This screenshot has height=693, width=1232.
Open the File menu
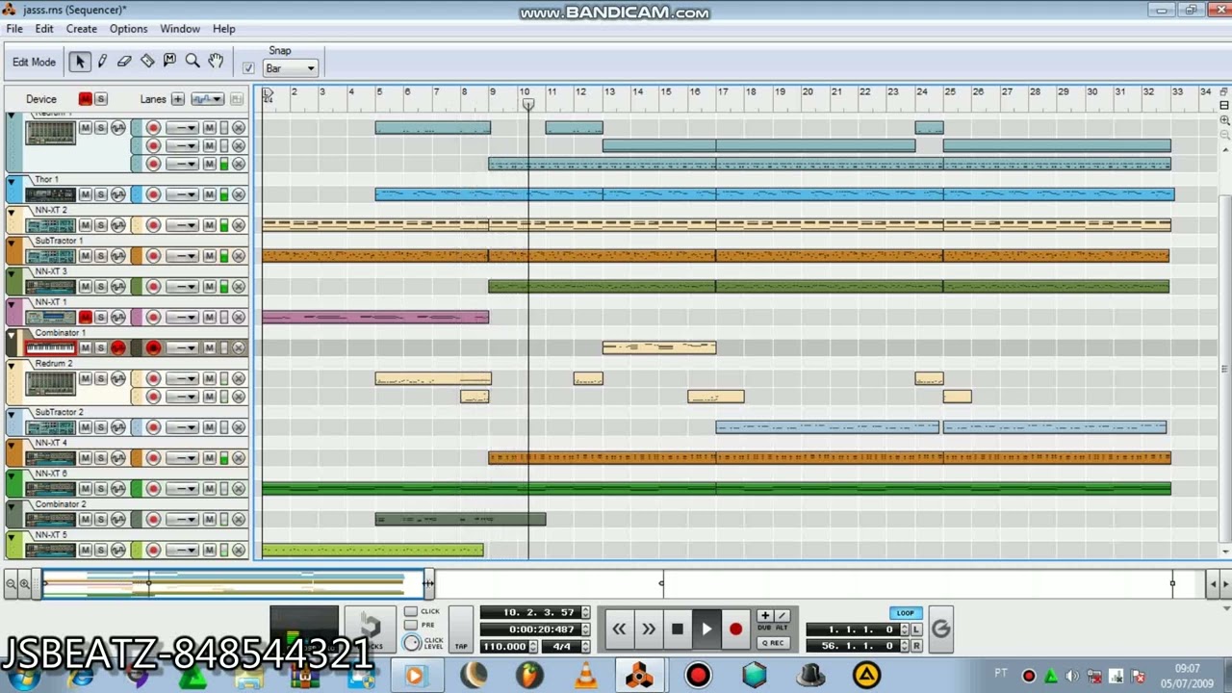tap(14, 29)
